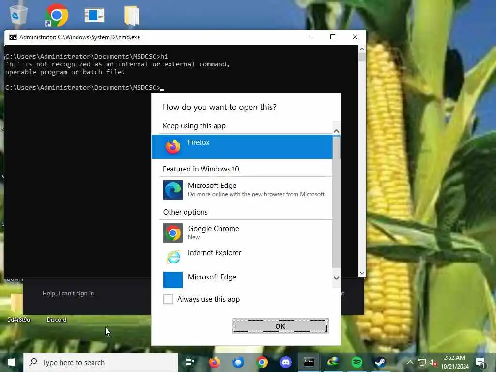Open the cmd.exe title bar system icon
496x372 pixels.
click(13, 37)
